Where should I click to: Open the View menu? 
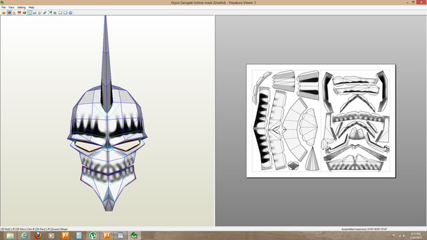[11, 7]
